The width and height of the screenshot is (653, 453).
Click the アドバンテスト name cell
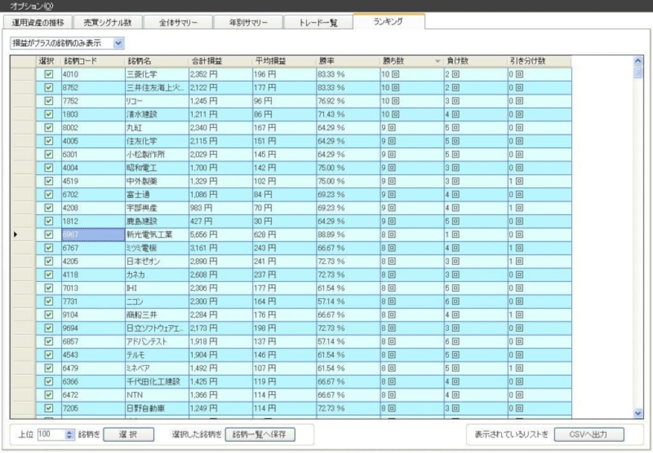pos(157,341)
